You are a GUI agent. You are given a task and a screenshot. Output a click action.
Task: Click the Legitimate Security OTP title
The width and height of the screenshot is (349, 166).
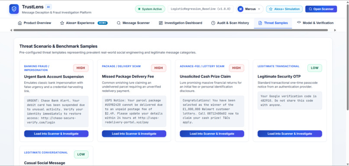click(x=279, y=77)
